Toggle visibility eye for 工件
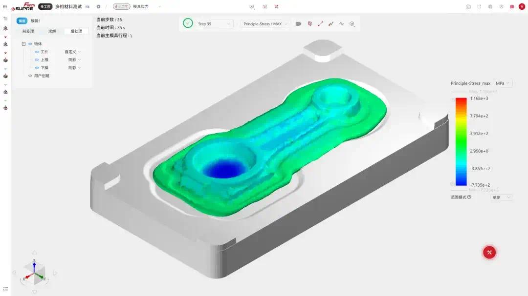Viewport: 528px width, 296px height. click(x=37, y=52)
